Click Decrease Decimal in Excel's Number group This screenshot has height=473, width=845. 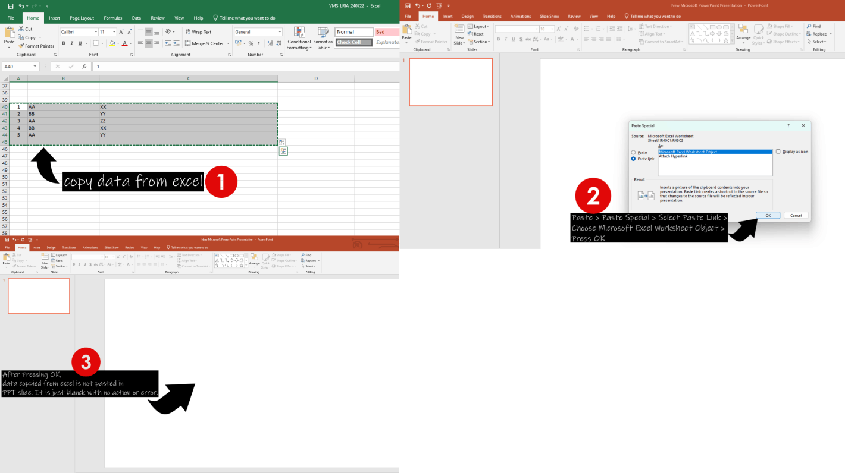pos(278,43)
